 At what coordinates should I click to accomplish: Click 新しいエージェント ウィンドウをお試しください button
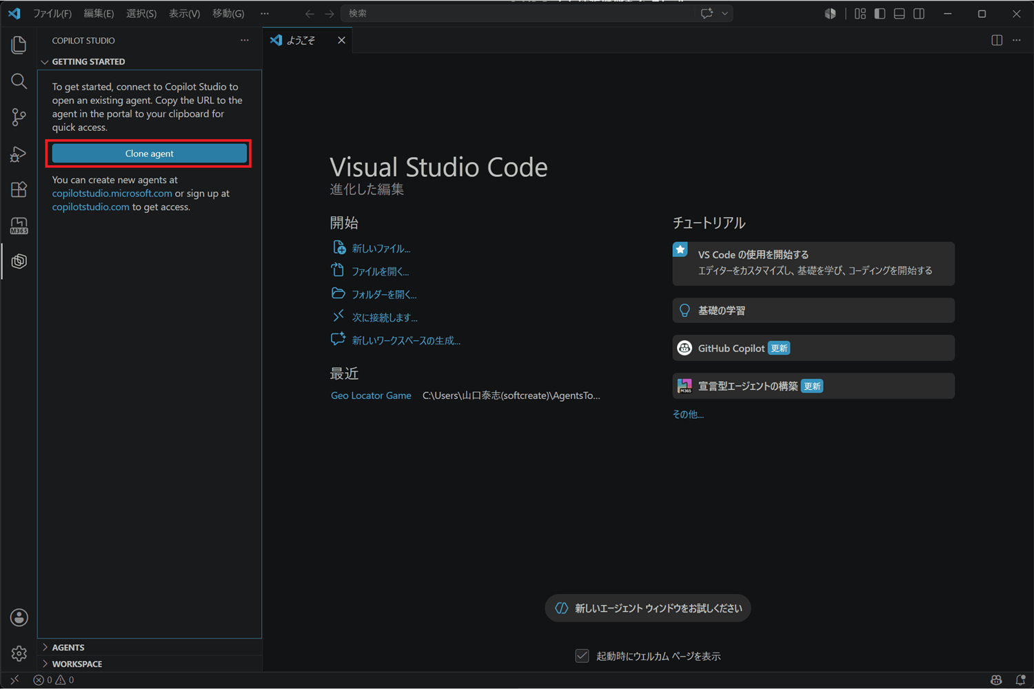point(648,608)
